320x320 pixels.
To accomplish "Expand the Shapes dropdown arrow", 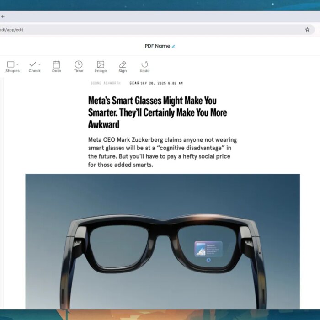I will pos(17,64).
